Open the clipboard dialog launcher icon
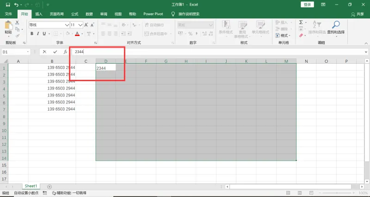The width and height of the screenshot is (370, 197). 24,43
